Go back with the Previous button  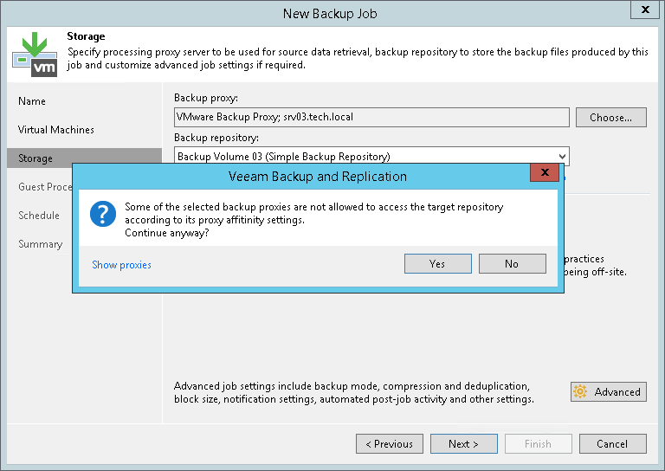pyautogui.click(x=390, y=444)
